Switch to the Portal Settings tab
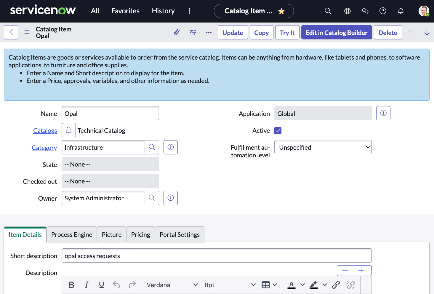This screenshot has width=434, height=294. coord(180,234)
